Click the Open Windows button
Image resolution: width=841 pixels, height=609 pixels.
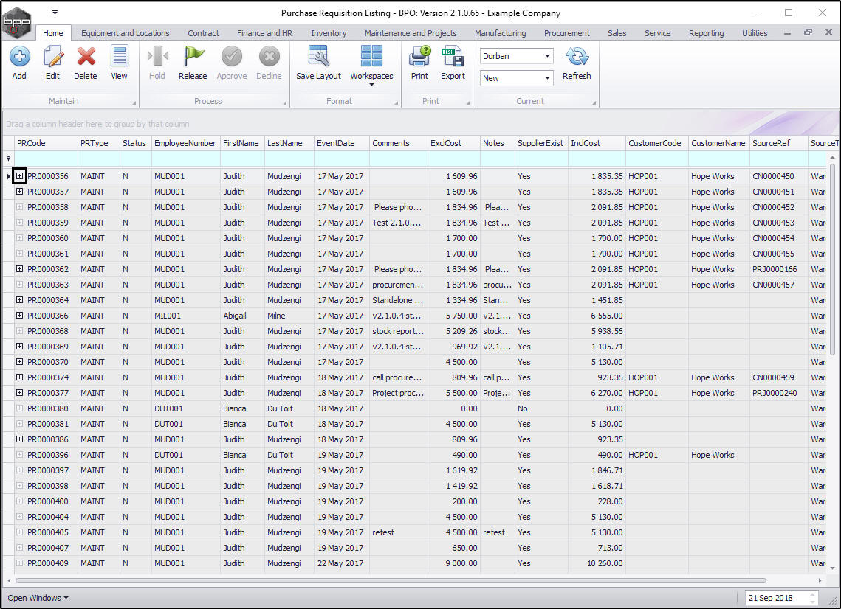coord(38,598)
